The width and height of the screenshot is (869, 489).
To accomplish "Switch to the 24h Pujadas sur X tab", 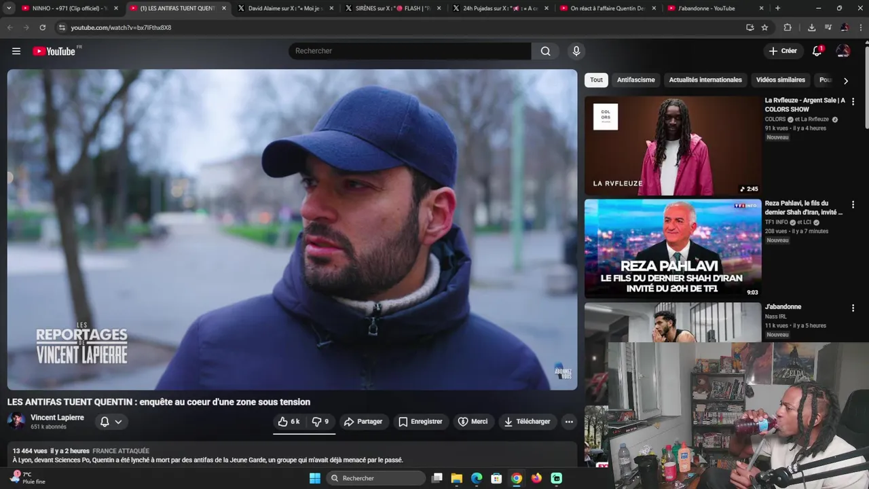I will click(500, 8).
